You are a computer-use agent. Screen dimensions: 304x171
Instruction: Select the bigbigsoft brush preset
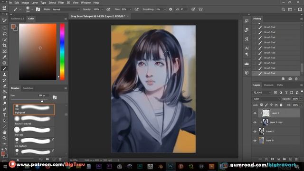34,109
